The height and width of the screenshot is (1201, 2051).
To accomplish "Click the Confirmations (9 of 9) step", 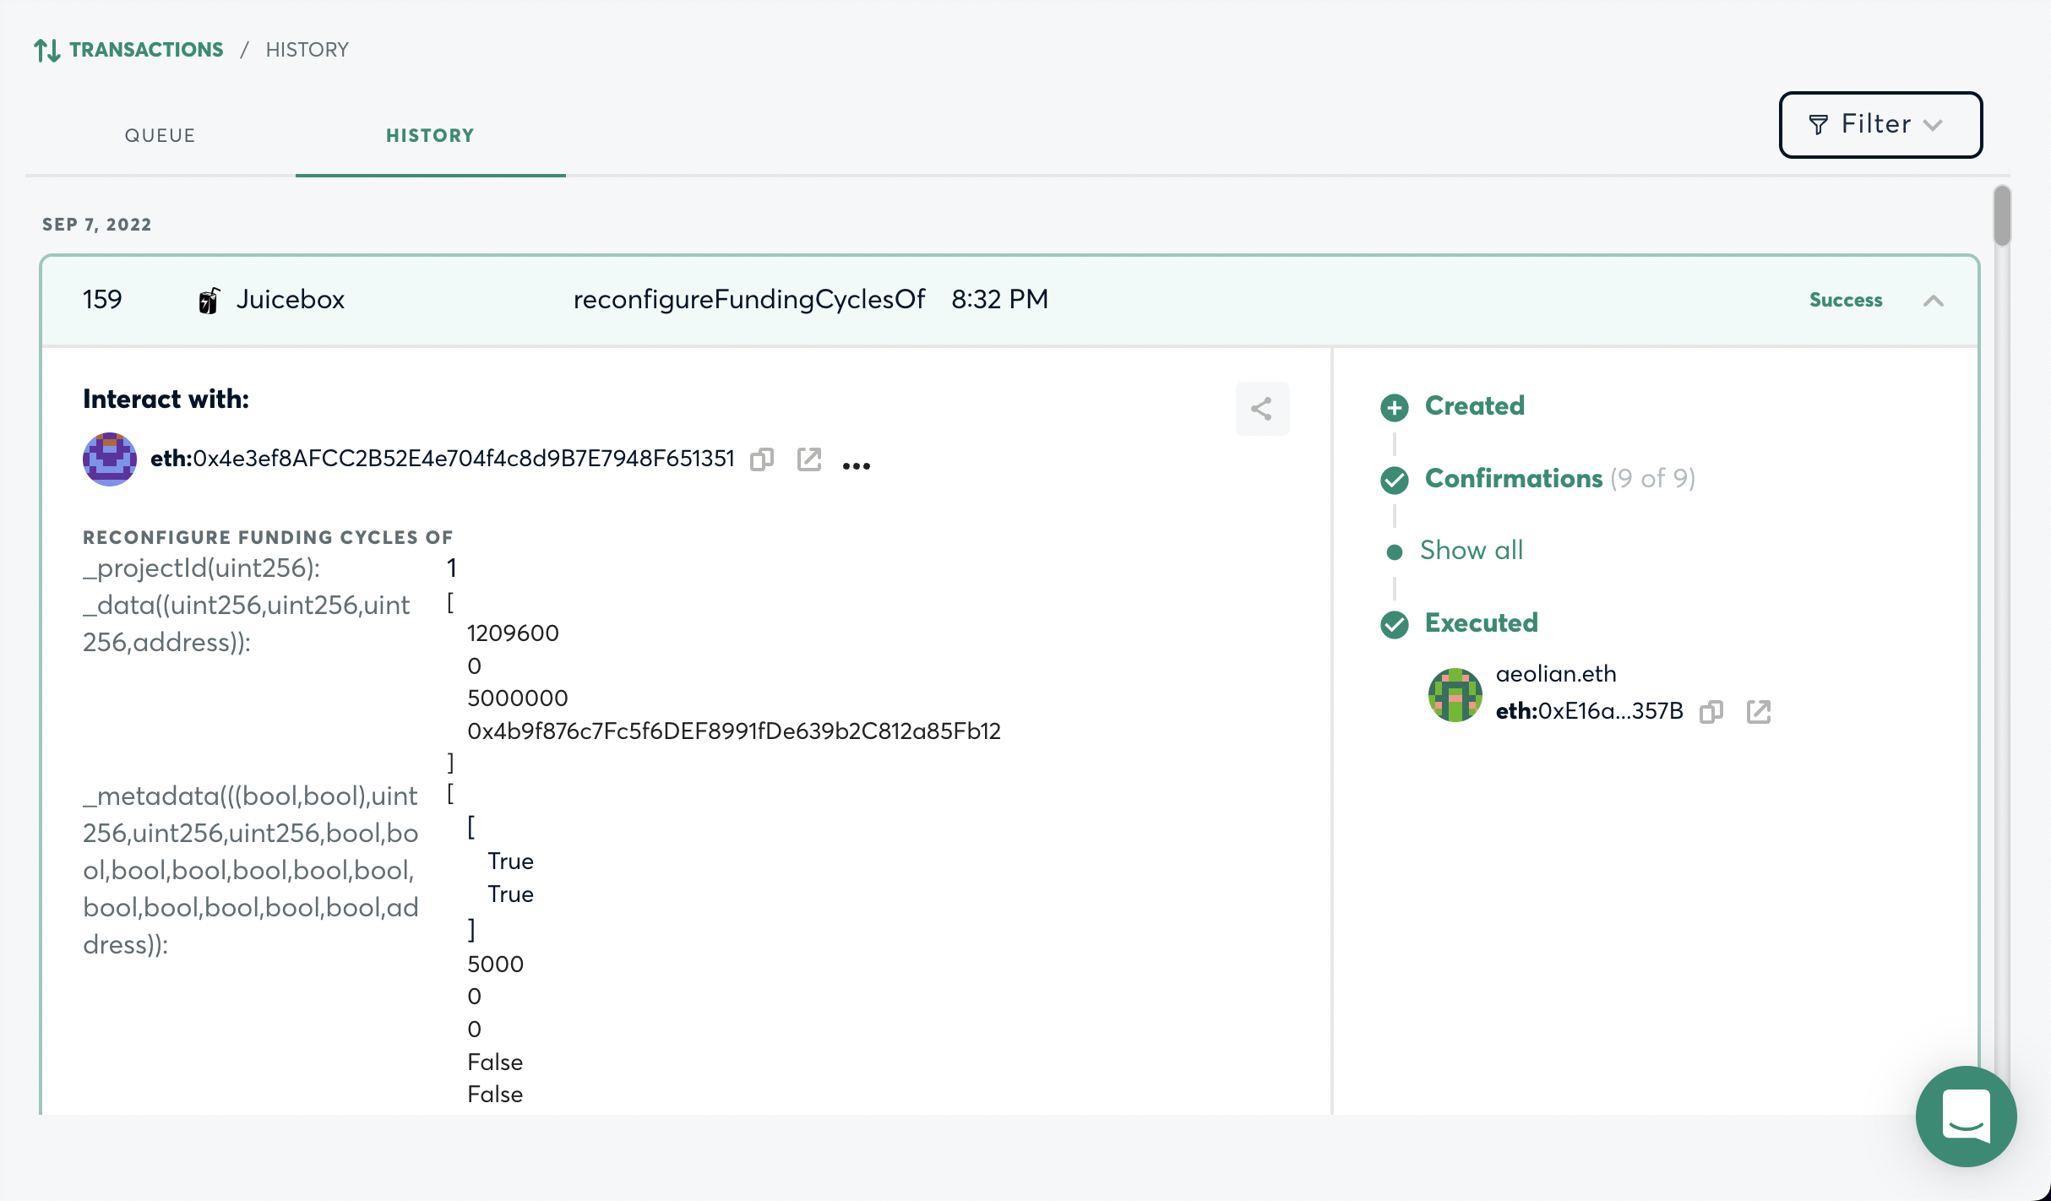I will click(1513, 479).
